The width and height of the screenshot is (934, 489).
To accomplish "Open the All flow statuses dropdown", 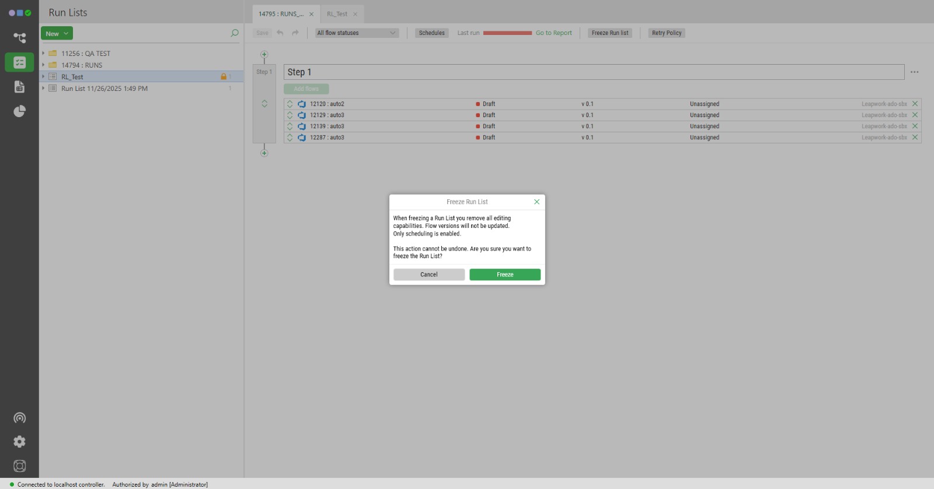I will (356, 33).
